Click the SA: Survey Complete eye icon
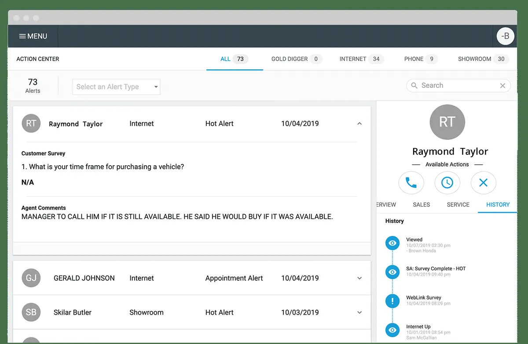This screenshot has height=344, width=528. 392,272
